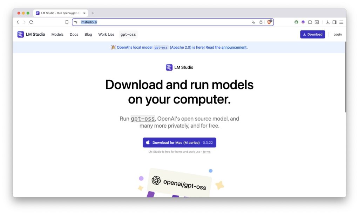
Task: Click the translate page icon
Action: pos(253,22)
